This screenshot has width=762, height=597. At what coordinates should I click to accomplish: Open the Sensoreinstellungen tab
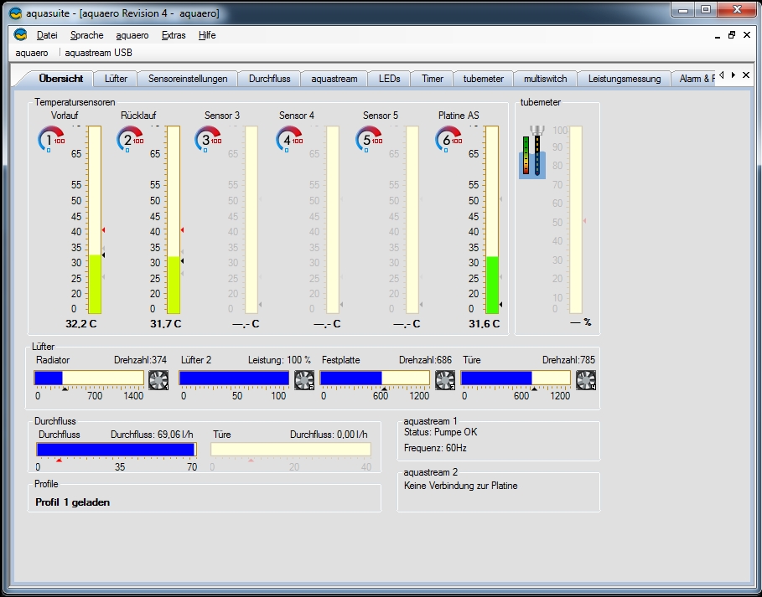click(188, 79)
